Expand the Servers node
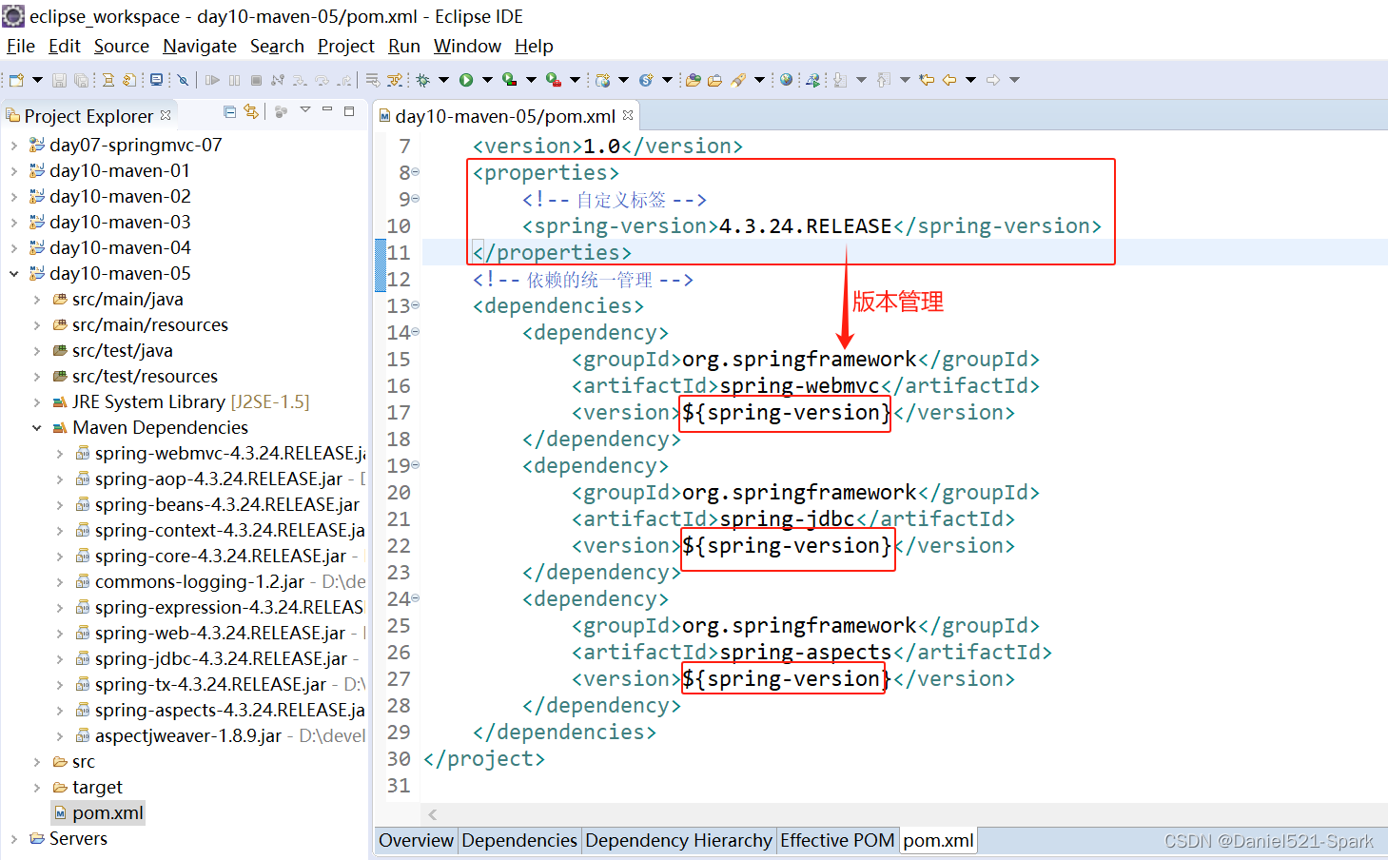The width and height of the screenshot is (1388, 860). (x=13, y=839)
